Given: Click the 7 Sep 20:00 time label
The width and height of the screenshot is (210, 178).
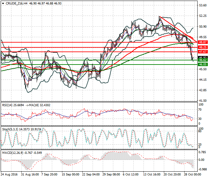Looking at the screenshot, I should [x=49, y=175].
